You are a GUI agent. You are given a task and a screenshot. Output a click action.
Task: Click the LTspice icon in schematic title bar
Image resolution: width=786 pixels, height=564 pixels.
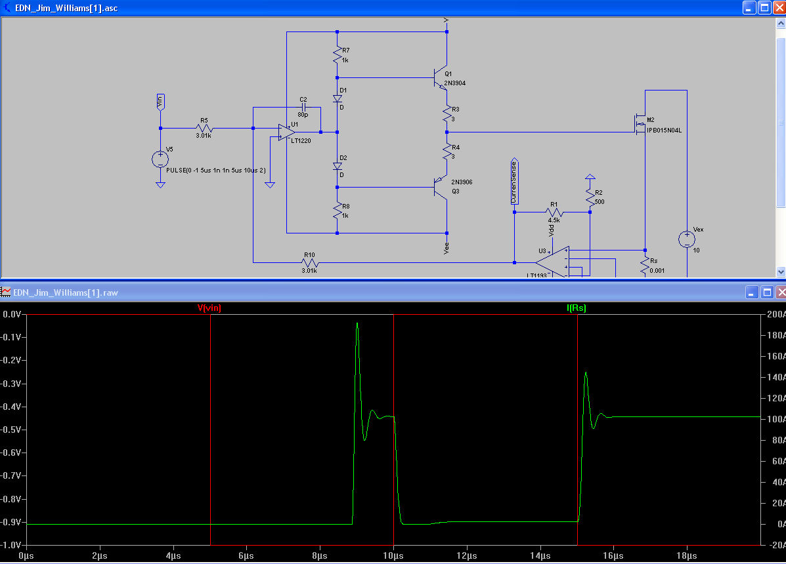pyautogui.click(x=7, y=7)
